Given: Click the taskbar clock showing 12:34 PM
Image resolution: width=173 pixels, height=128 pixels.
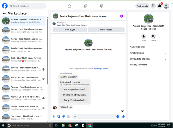Looking at the screenshot, I should pos(162,125).
